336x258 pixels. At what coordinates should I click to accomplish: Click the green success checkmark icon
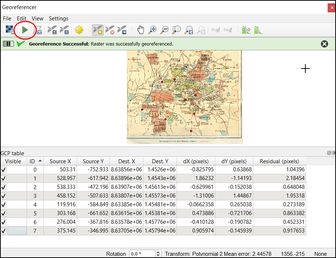point(21,44)
